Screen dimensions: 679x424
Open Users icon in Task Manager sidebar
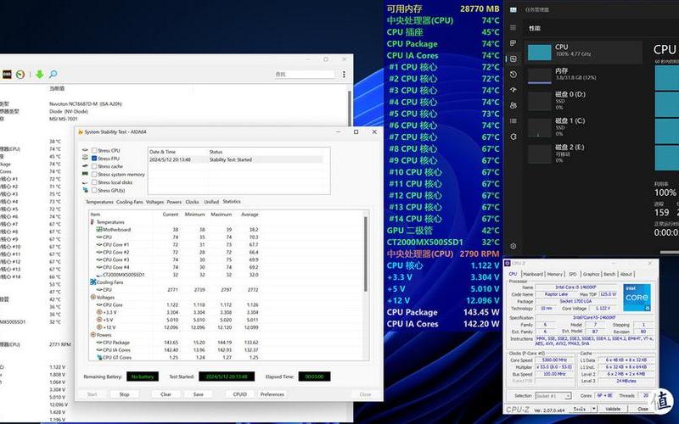click(513, 105)
